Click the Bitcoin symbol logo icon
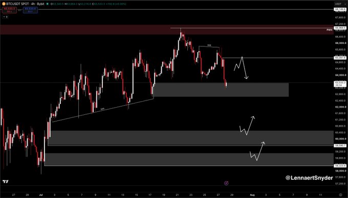 point(4,4)
